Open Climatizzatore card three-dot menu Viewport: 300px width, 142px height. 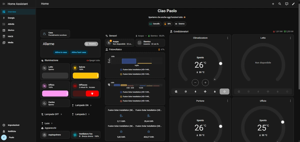(227, 38)
